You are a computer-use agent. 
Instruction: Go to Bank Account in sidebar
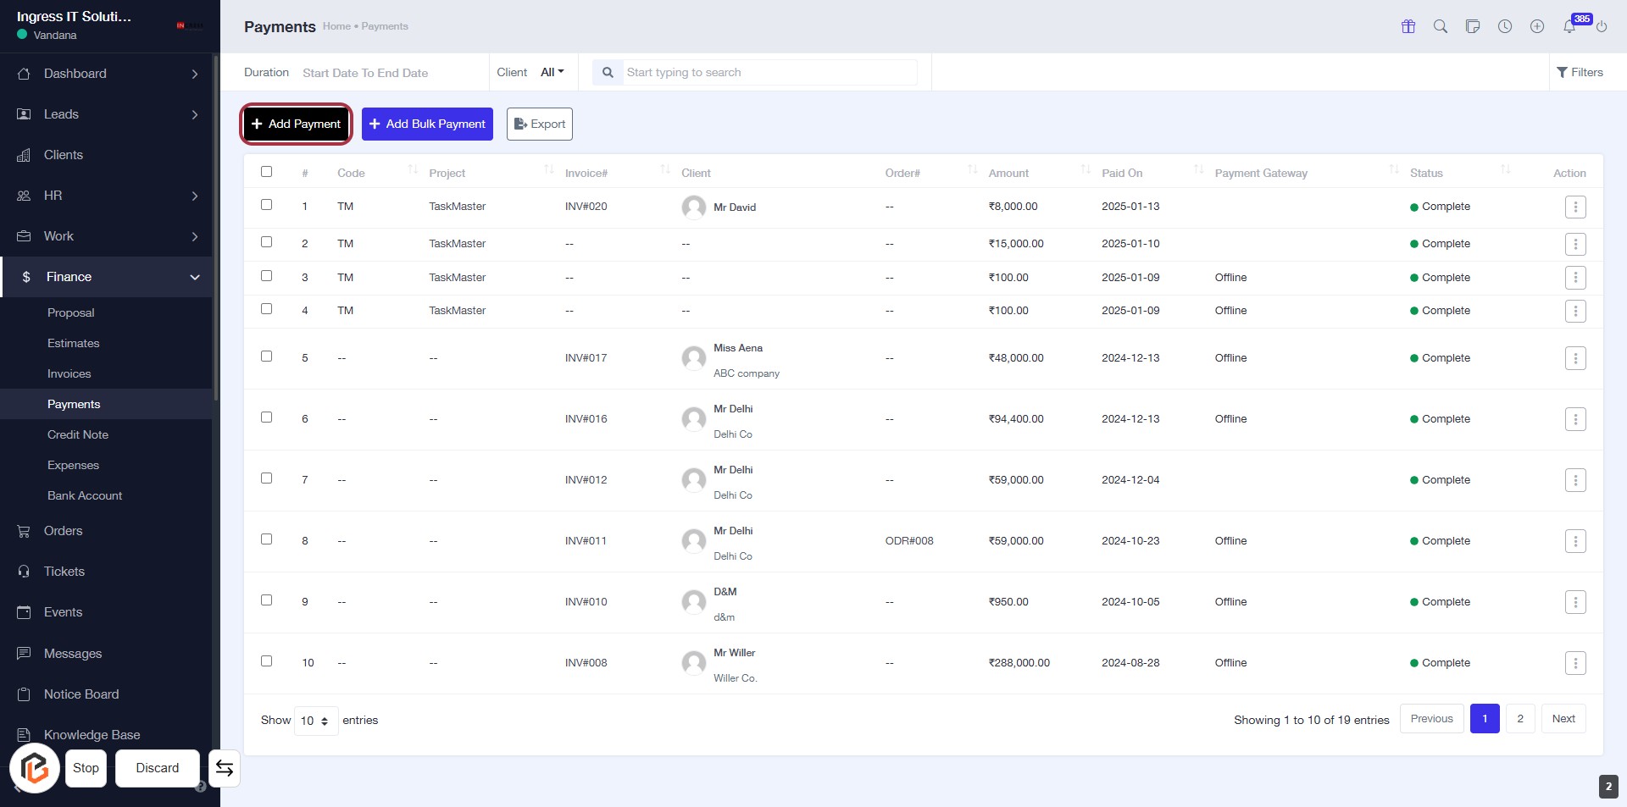click(85, 495)
